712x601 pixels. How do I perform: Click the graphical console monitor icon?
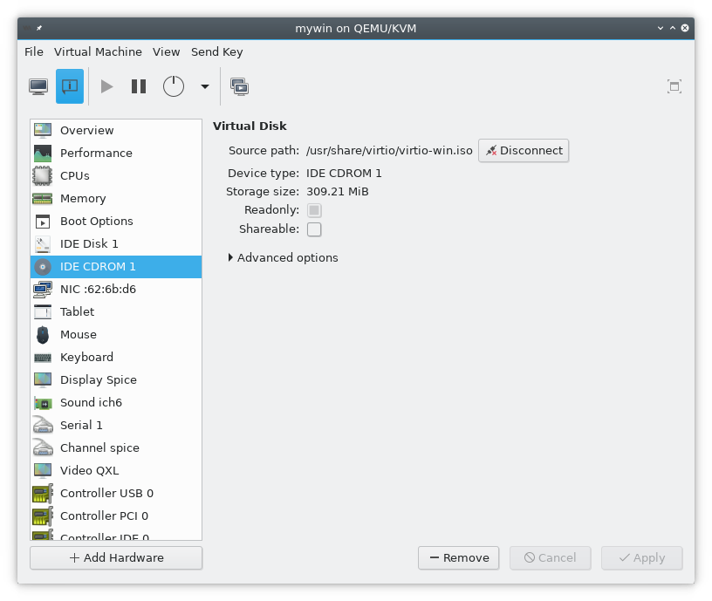[x=38, y=86]
